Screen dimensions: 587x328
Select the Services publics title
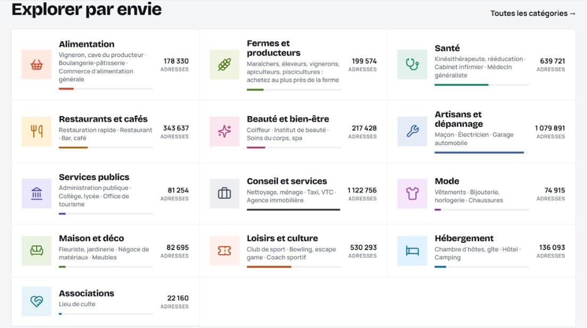coord(94,177)
